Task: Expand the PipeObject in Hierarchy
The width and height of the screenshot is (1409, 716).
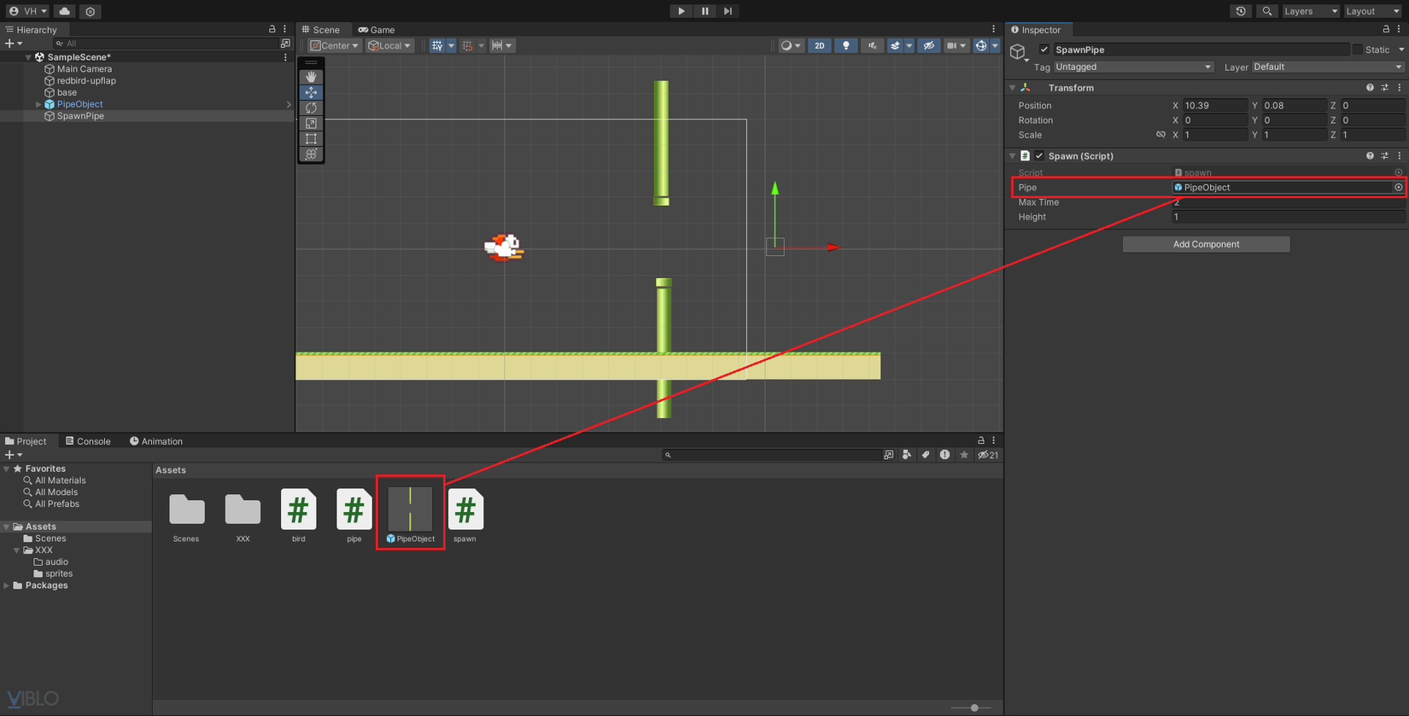Action: tap(38, 104)
